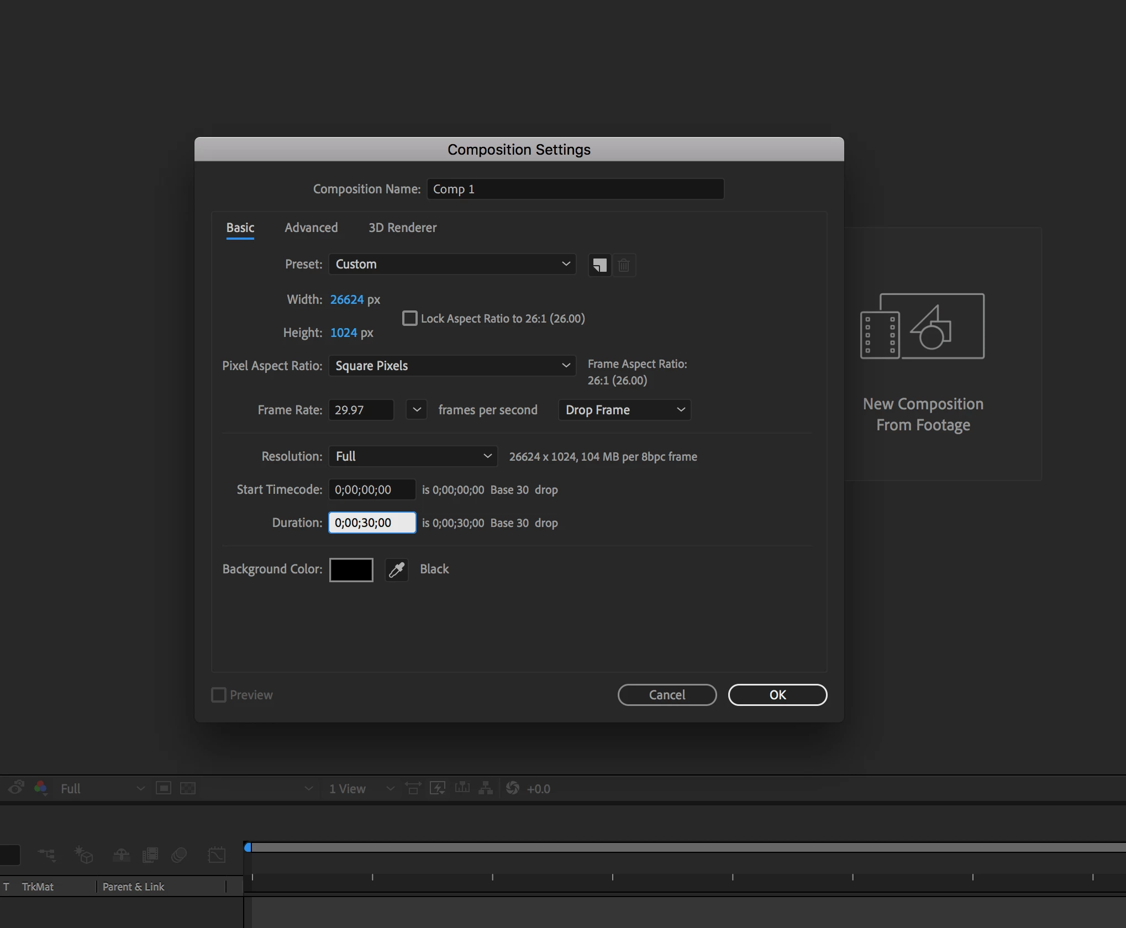Switch to the Advanced tab

311,228
